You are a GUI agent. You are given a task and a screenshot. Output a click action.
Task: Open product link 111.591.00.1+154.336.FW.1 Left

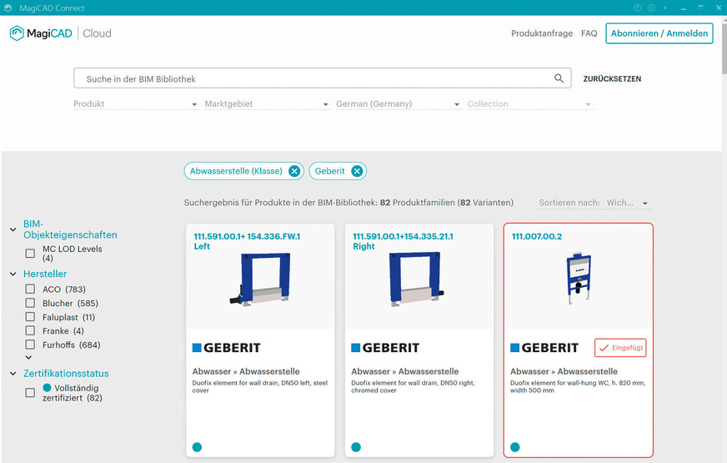247,241
